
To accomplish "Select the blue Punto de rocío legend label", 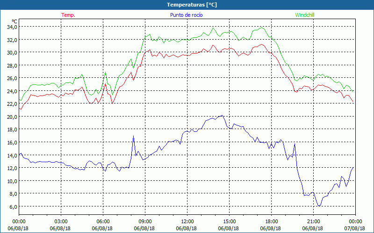I will [x=186, y=15].
